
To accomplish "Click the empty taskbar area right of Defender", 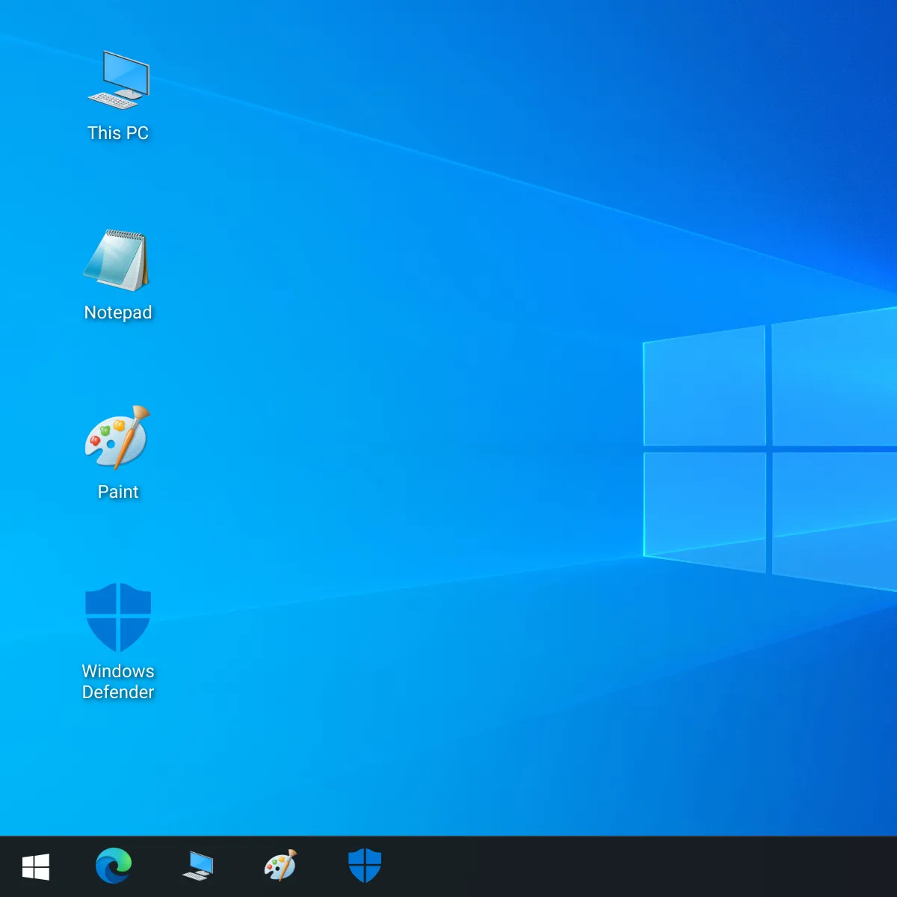I will pos(635,867).
